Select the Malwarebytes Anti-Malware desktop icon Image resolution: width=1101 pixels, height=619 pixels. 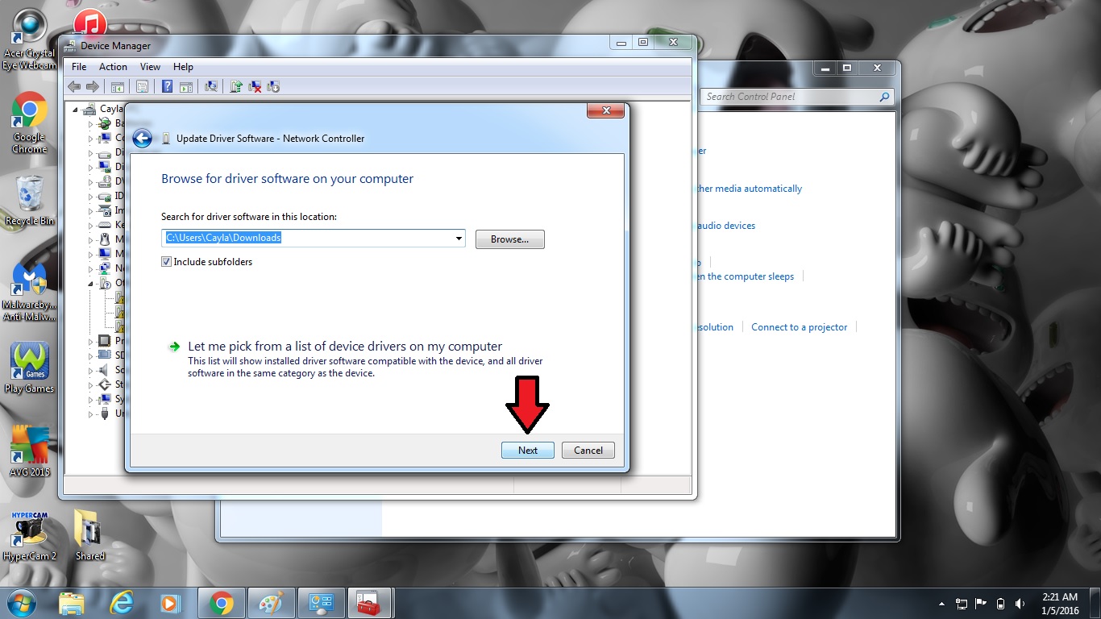29,292
